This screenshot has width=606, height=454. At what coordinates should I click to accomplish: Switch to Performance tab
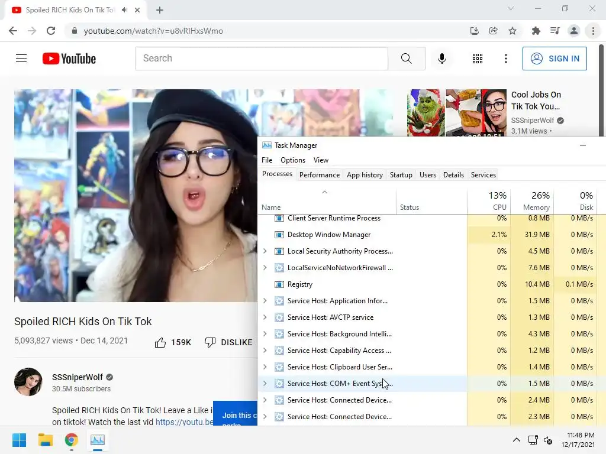coord(319,175)
